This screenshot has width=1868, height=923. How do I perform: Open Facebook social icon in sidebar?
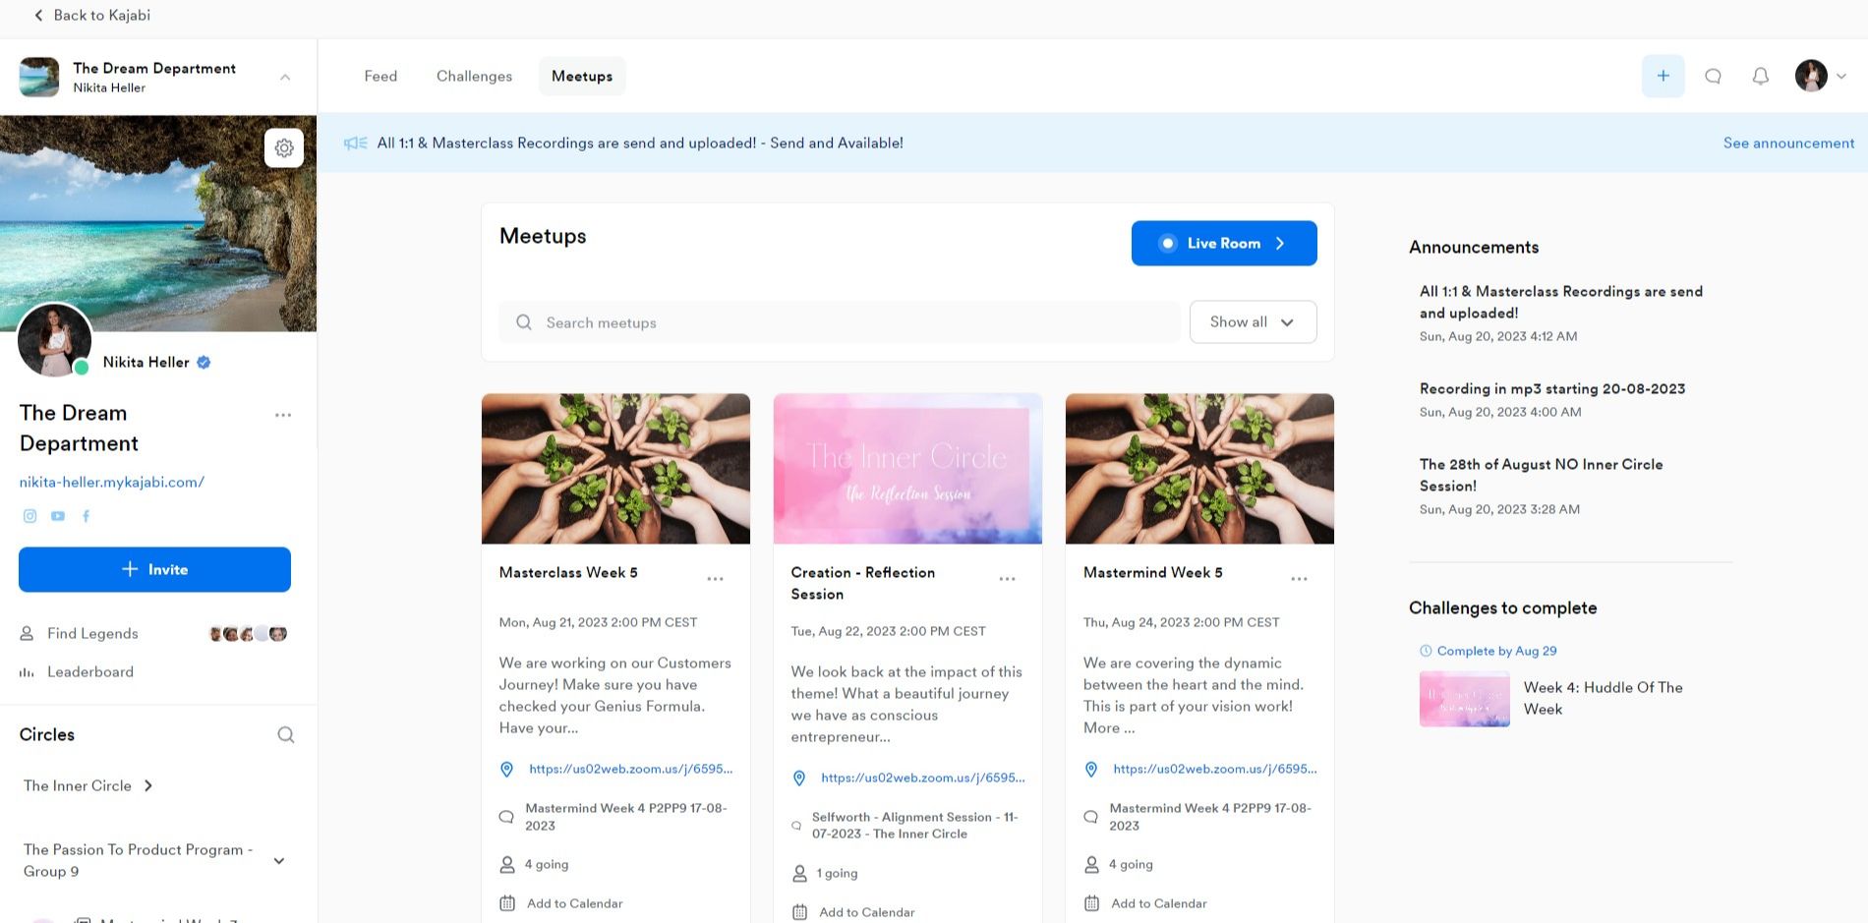[86, 516]
